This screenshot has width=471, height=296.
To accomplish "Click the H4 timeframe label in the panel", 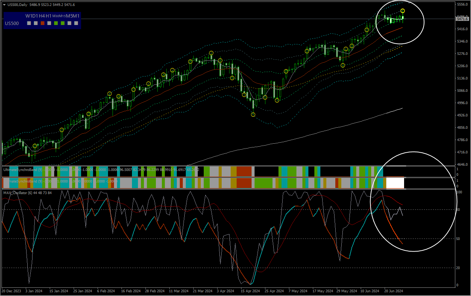I will [42, 16].
